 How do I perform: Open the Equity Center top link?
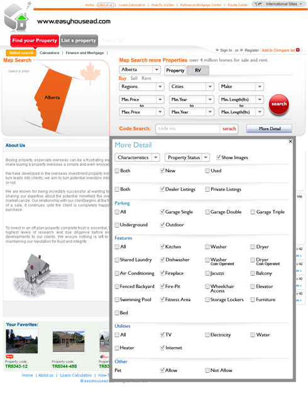pos(238,5)
